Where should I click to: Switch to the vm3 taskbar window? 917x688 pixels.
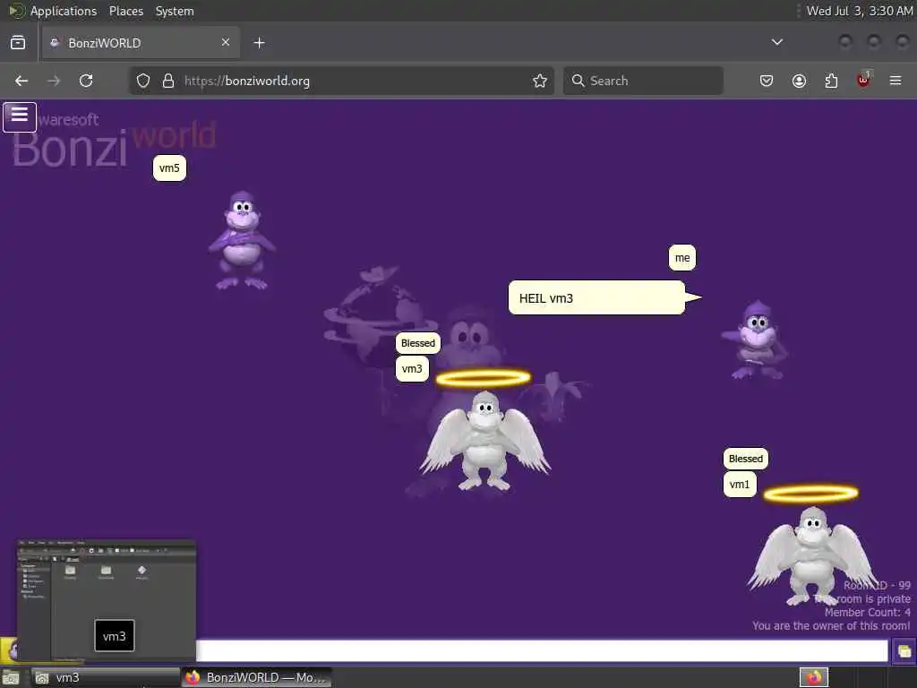(x=106, y=677)
